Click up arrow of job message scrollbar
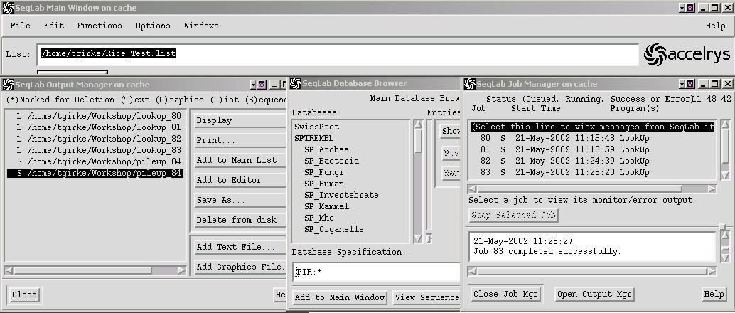Viewport: 735px width, 313px height. 725,235
